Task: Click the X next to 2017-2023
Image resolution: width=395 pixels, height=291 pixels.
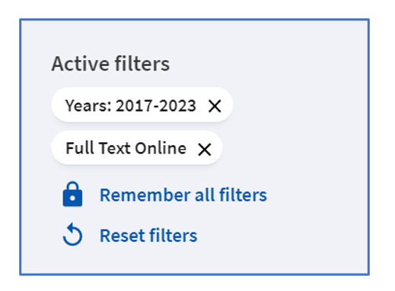Action: (215, 106)
